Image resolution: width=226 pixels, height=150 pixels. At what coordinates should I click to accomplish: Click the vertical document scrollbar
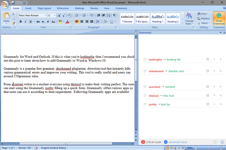point(136,60)
